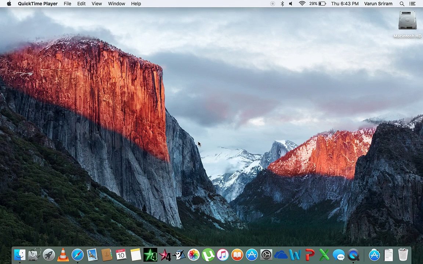Select the Macintosh HD desktop drive
Image resolution: width=423 pixels, height=264 pixels.
[407, 24]
